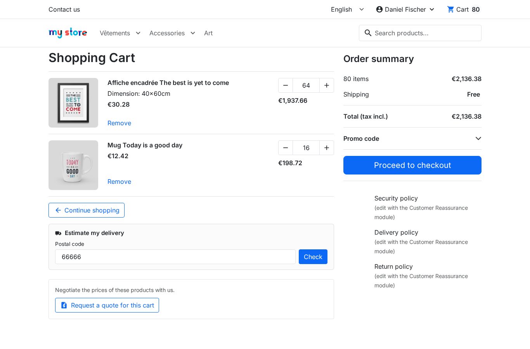Click Proceed to checkout button
Screen dimensions: 530x349
(x=412, y=165)
